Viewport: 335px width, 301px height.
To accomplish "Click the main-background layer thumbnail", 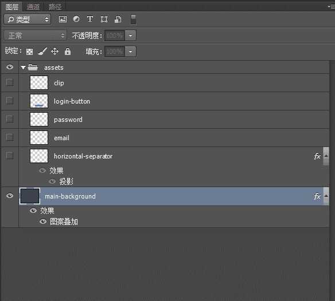I will pyautogui.click(x=30, y=196).
